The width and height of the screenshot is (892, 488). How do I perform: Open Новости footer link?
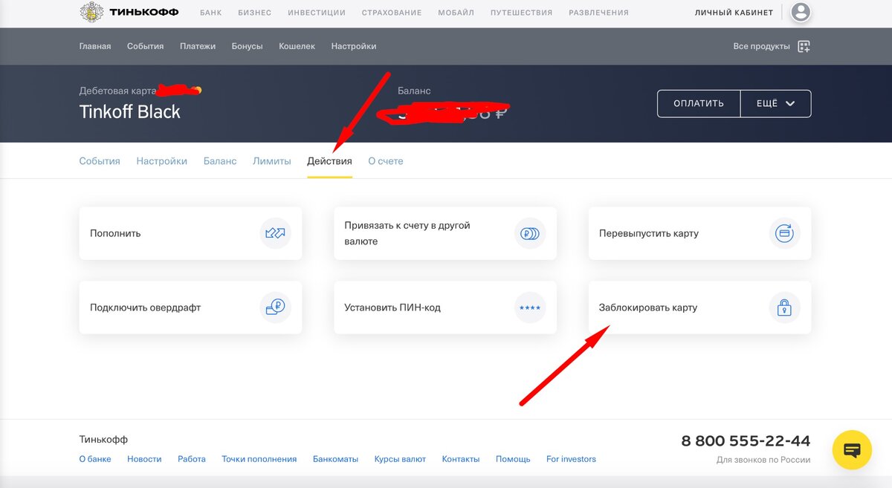[x=144, y=459]
